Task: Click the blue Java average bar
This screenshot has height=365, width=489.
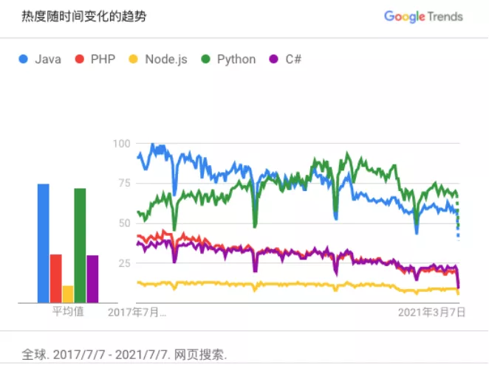Action: (44, 243)
